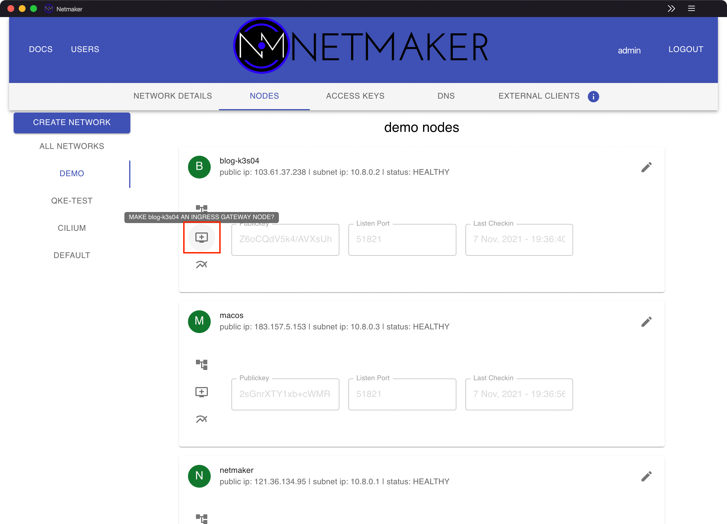This screenshot has height=524, width=727.
Task: Switch to the Access Keys tab
Action: tap(355, 95)
